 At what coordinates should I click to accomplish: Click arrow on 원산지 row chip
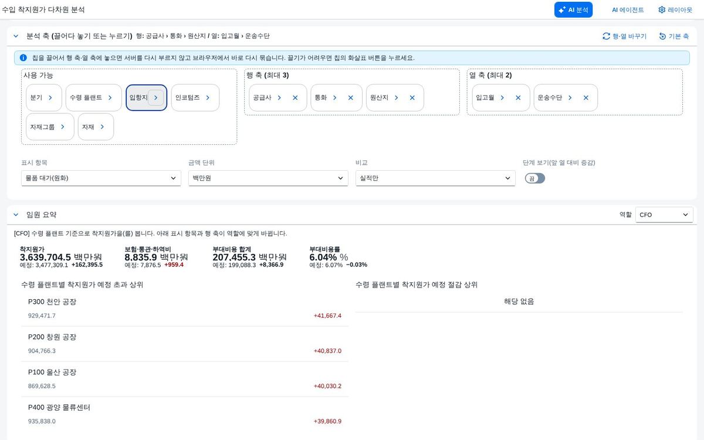[x=397, y=98]
